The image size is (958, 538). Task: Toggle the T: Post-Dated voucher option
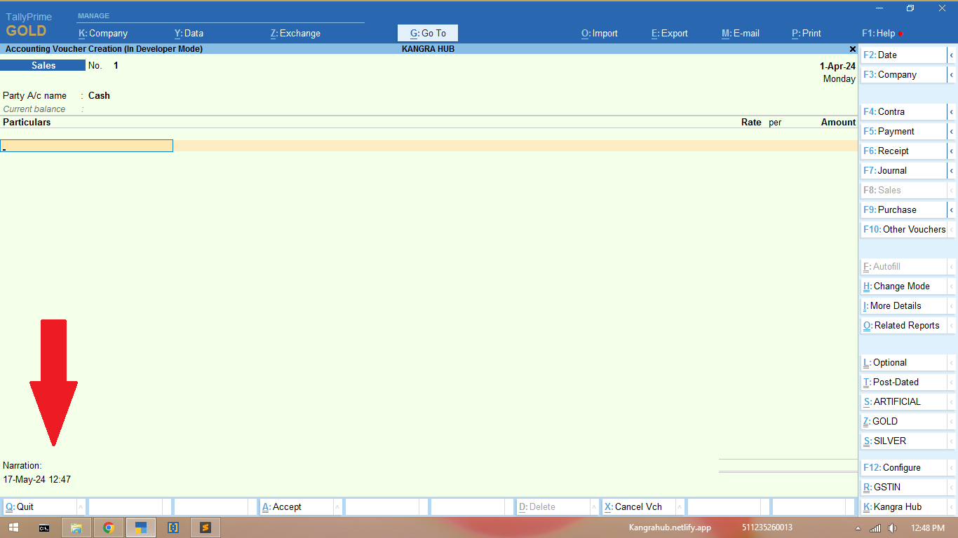[903, 382]
